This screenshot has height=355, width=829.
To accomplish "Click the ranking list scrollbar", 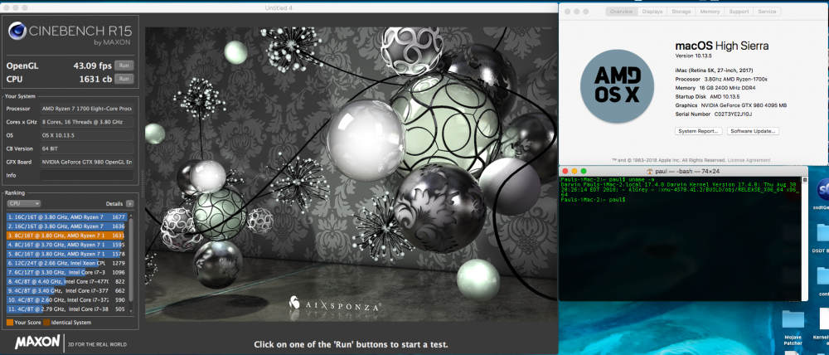I will click(x=131, y=260).
